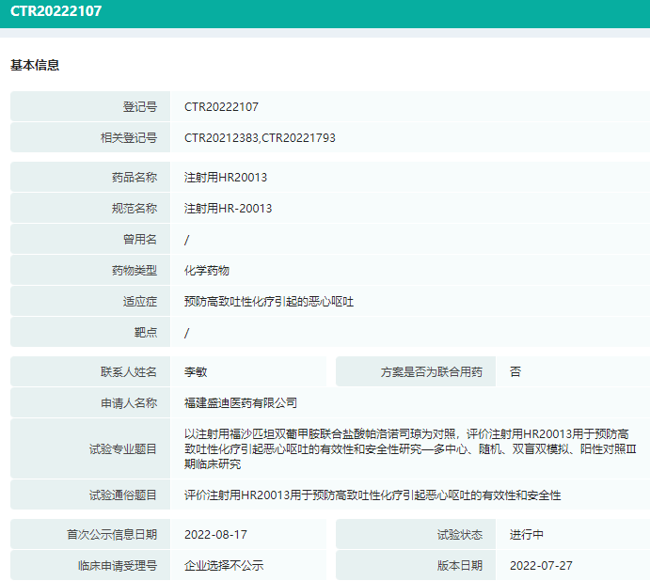Screen dimensions: 650x581
Task: Select the 否 value
Action: coord(515,371)
